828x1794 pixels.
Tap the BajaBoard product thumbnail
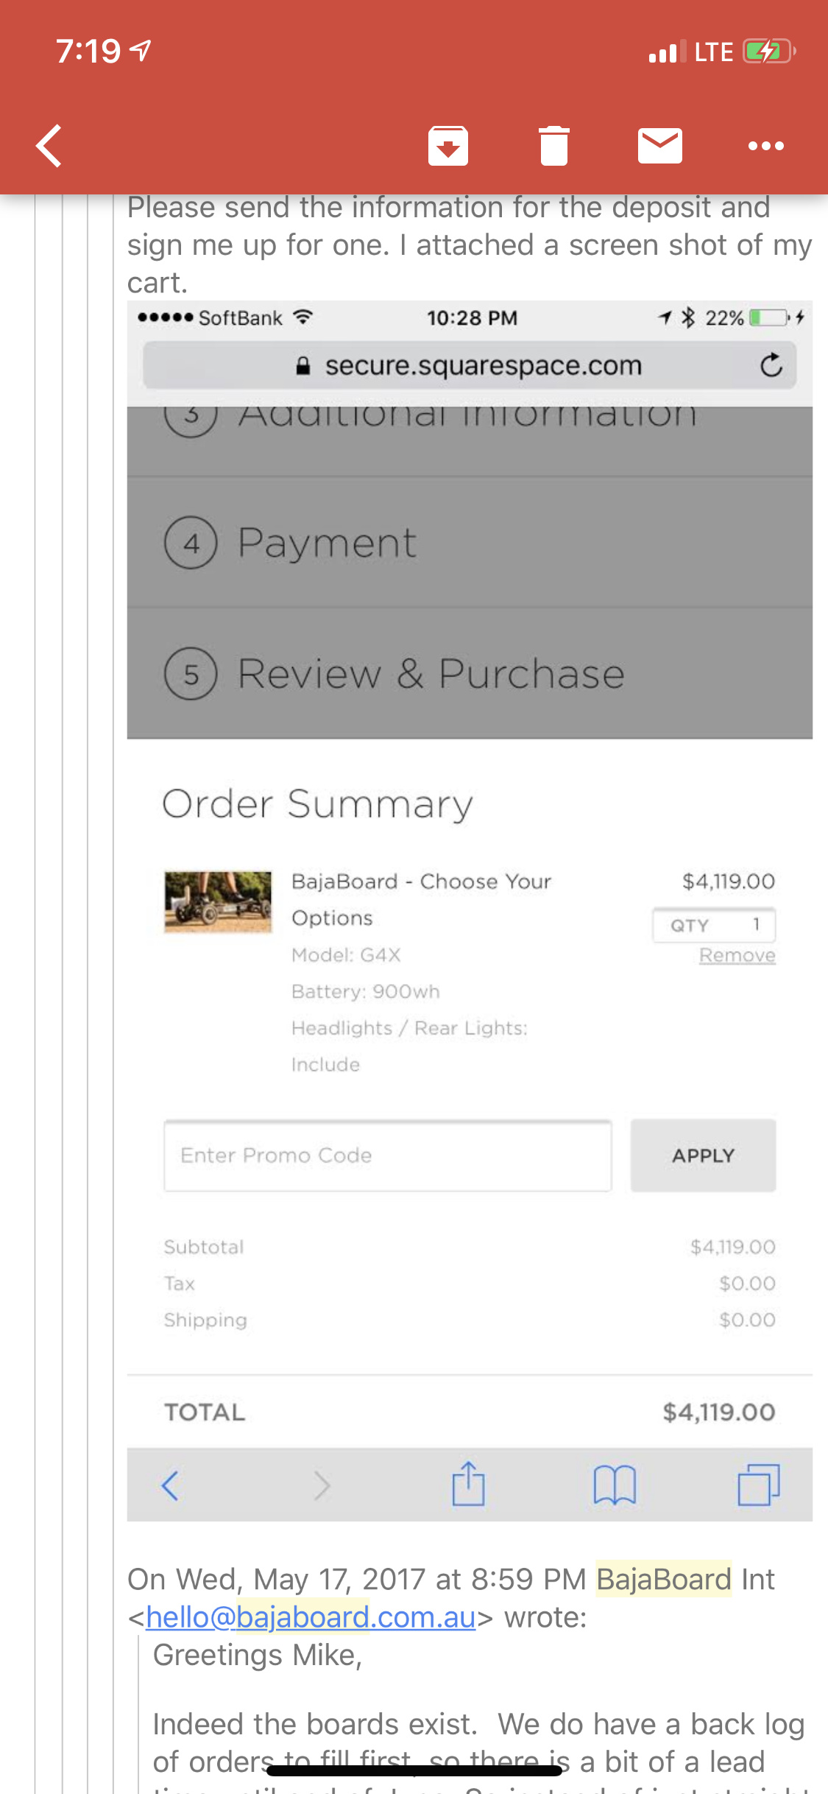pos(218,902)
